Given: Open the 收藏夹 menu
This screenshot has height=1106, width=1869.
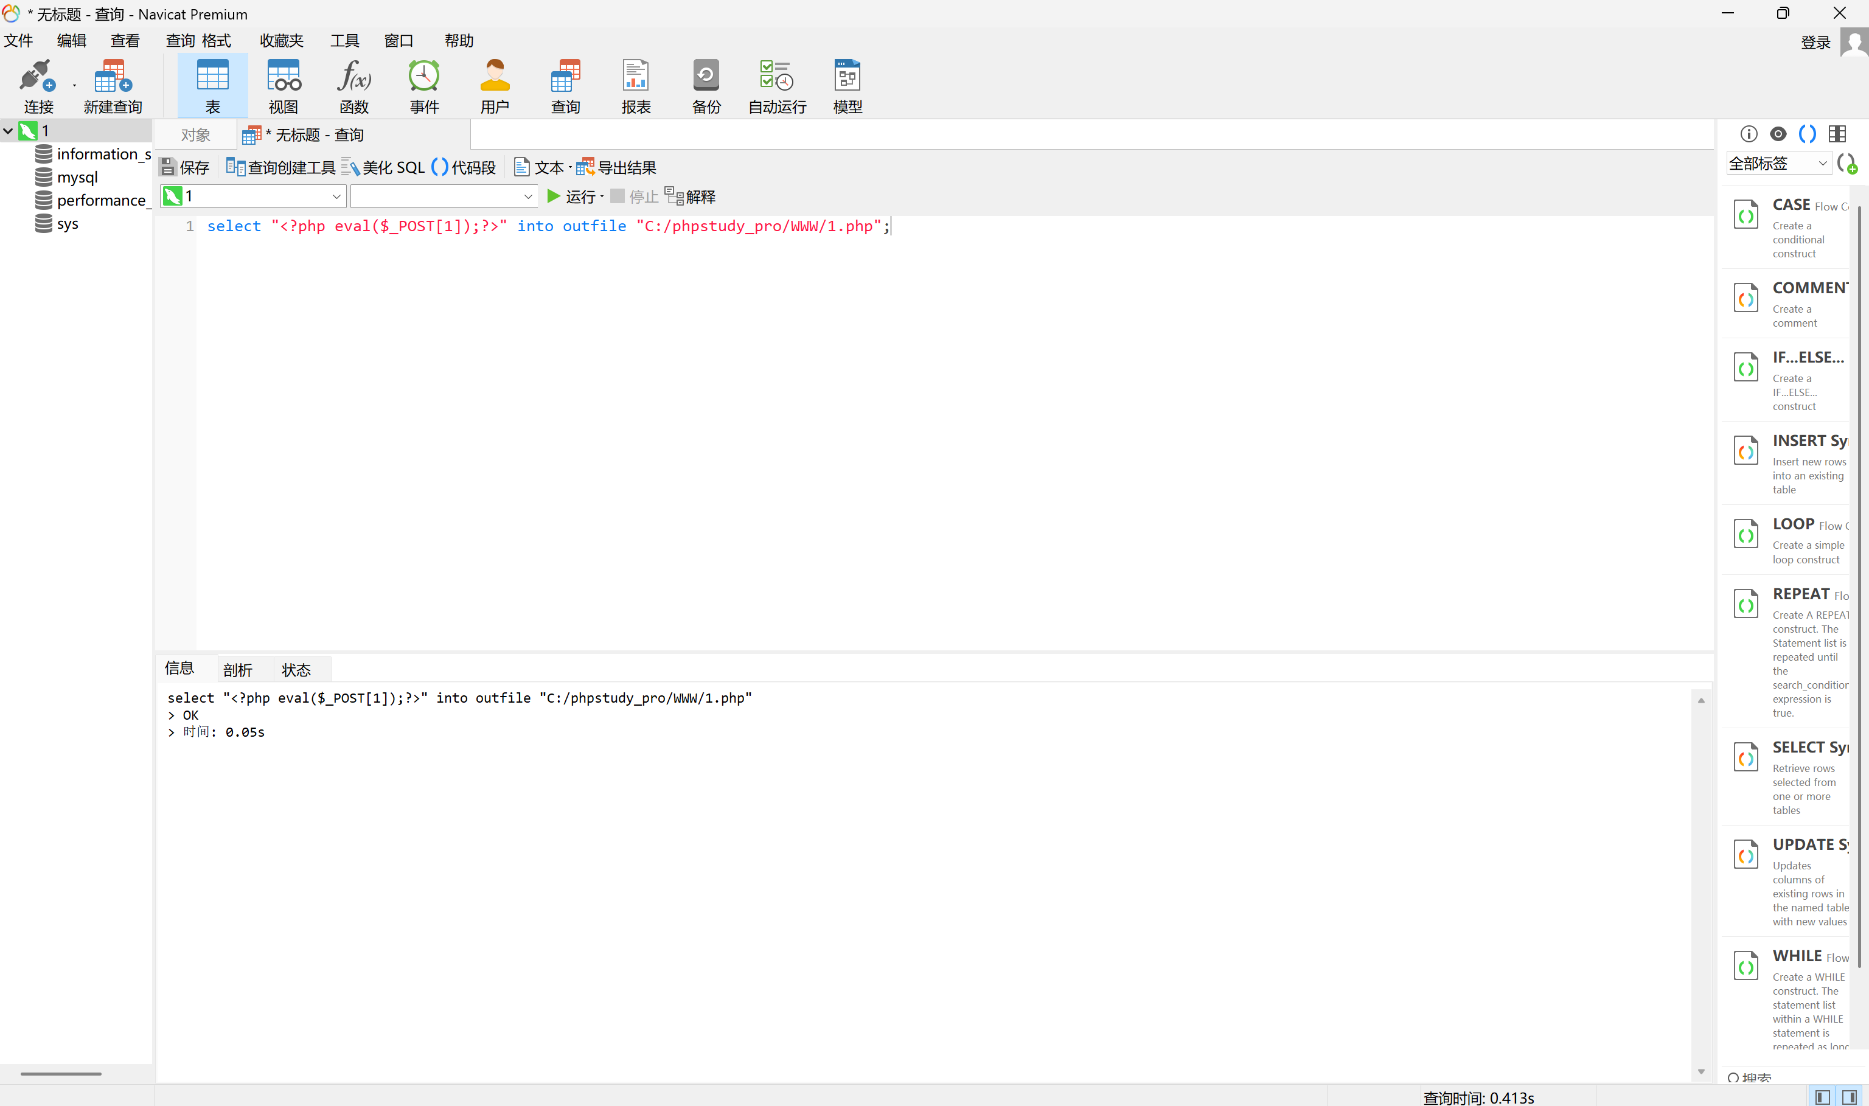Looking at the screenshot, I should [282, 41].
